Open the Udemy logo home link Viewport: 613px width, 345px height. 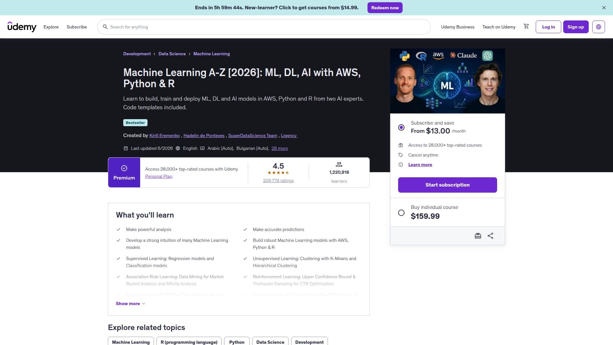(x=22, y=27)
